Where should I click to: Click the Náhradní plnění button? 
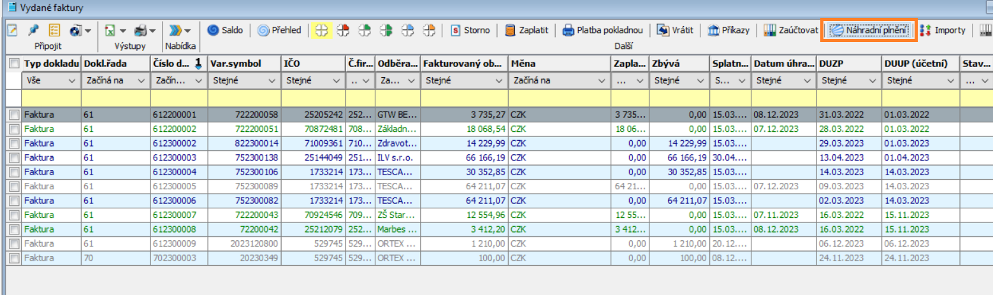[869, 30]
